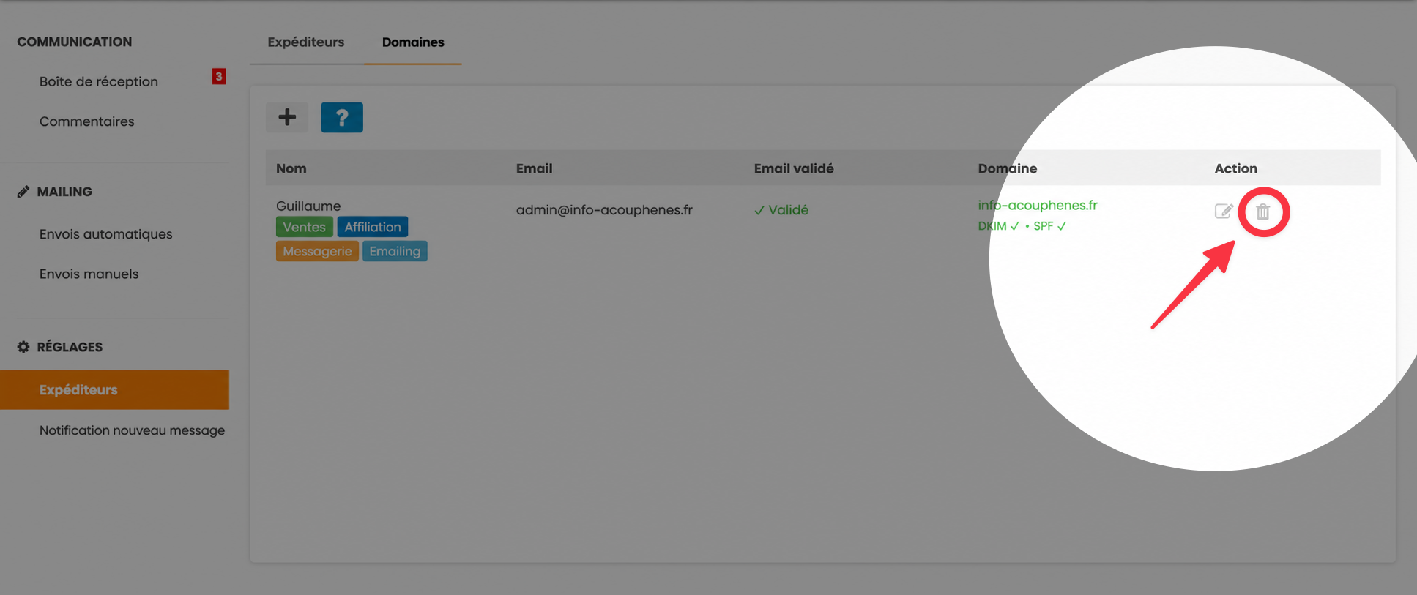
Task: Click the orange Messagerie tag
Action: pyautogui.click(x=317, y=251)
